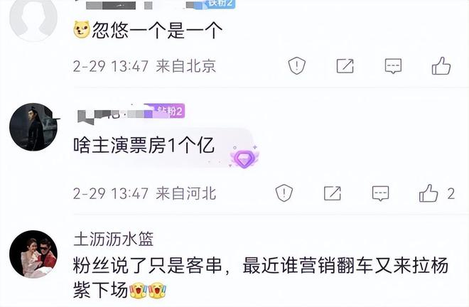Repost the 忽悠一个是一个 comment
The image size is (469, 307).
[x=345, y=66]
